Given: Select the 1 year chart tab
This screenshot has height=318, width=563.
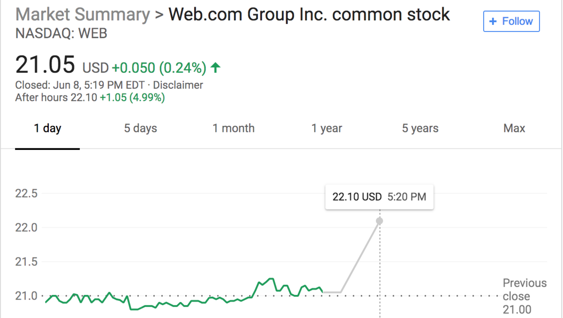Looking at the screenshot, I should coord(327,128).
